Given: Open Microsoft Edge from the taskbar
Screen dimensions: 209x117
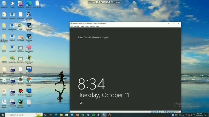Looking at the screenshot, I should click(56, 115).
